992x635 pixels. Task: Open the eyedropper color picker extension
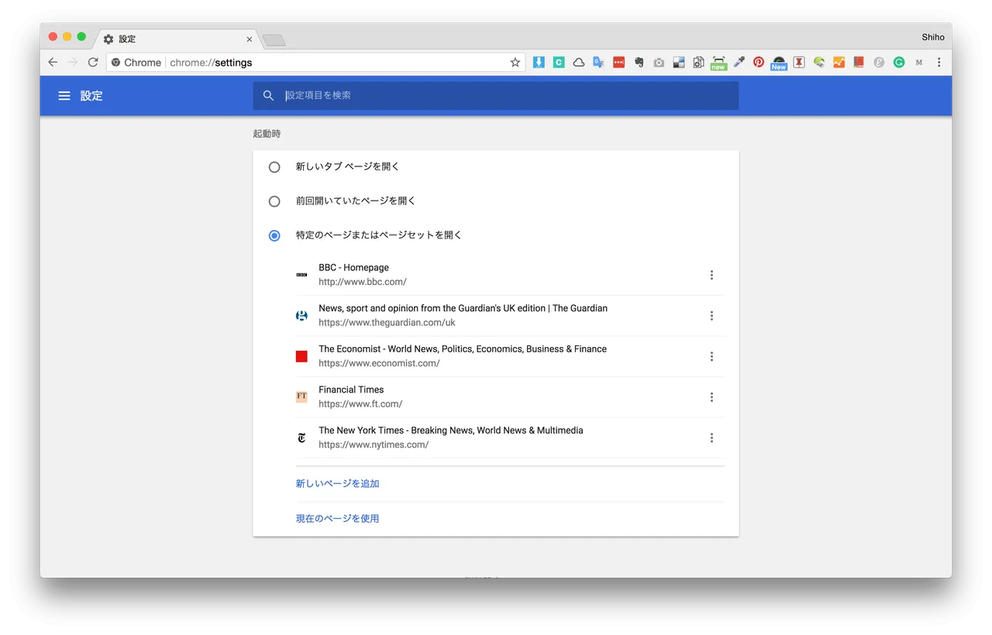(739, 63)
